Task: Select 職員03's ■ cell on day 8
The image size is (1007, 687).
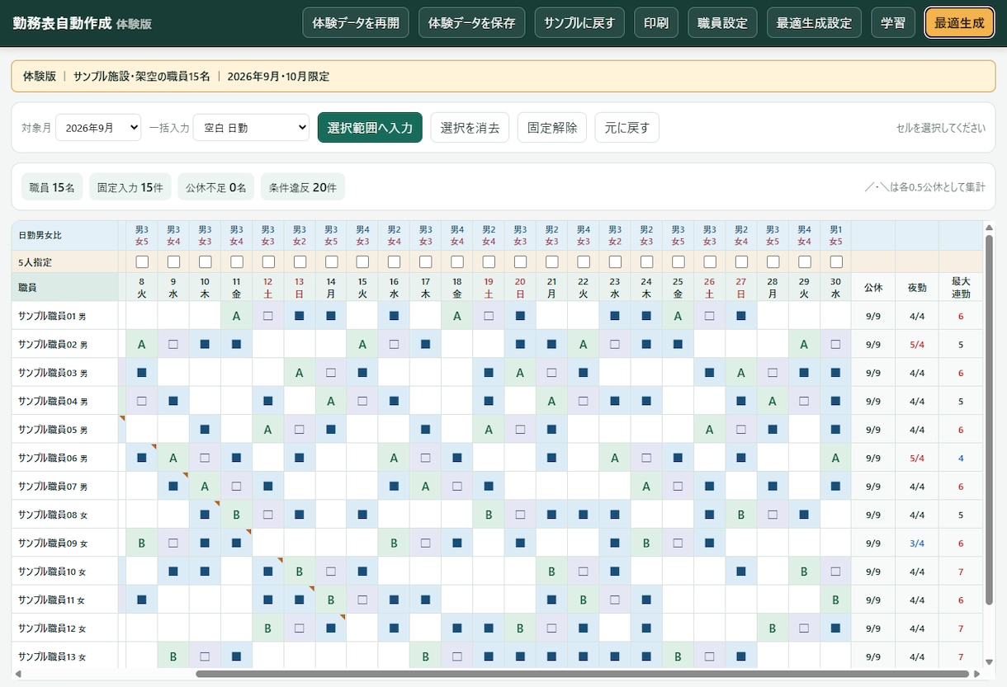Action: pyautogui.click(x=142, y=373)
